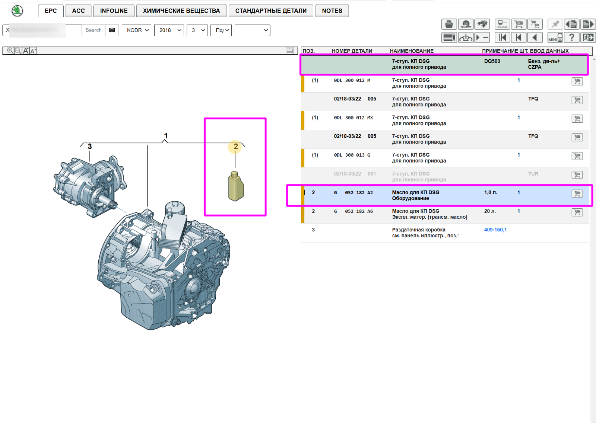Viewport: 596px width, 423px height.
Task: Open the empty dropdown beside 'По' selector
Action: [253, 30]
